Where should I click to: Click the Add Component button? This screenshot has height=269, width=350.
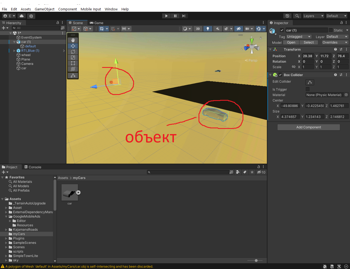coord(309,127)
